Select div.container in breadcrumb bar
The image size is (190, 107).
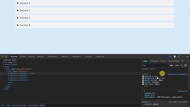(33, 106)
